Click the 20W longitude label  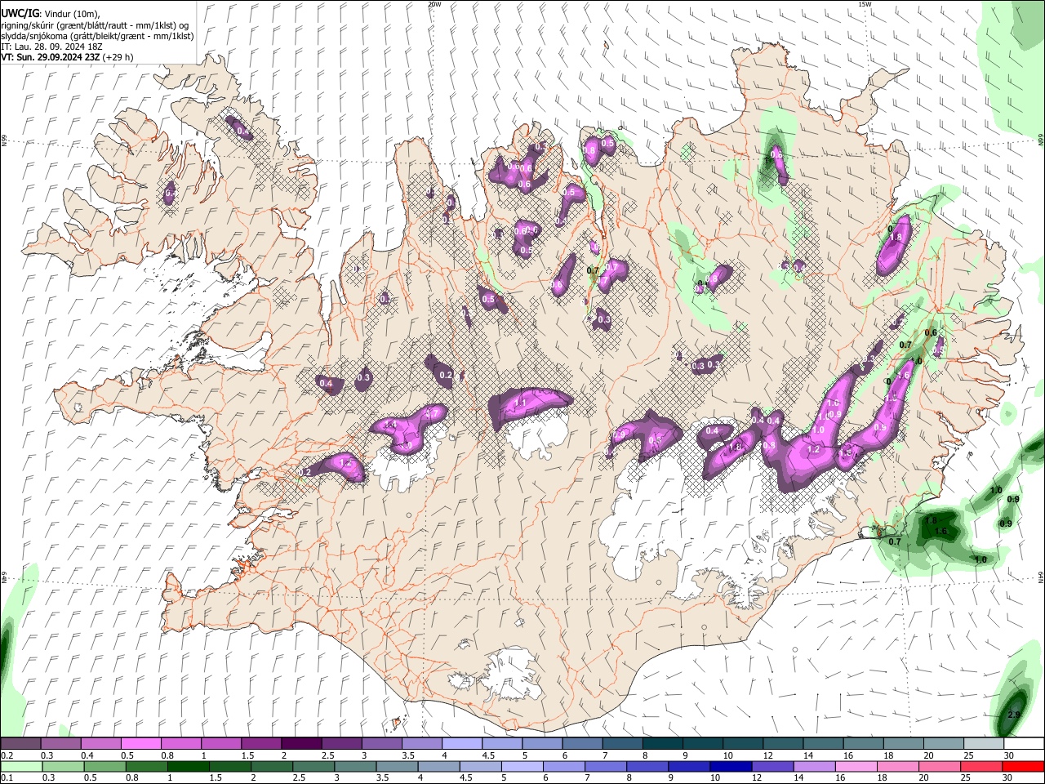434,4
